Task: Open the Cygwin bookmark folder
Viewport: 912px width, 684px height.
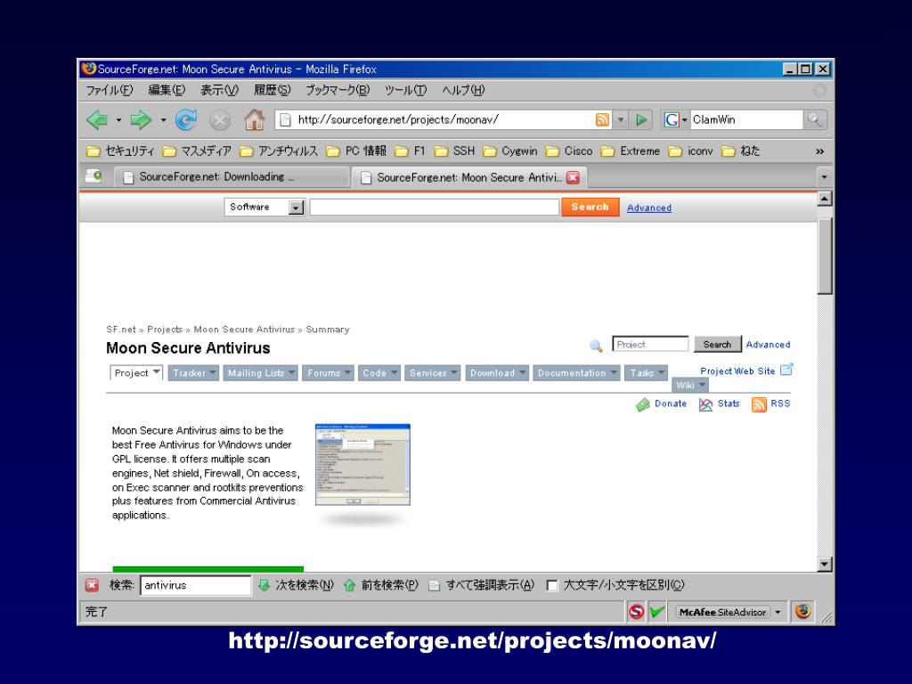Action: tap(510, 151)
